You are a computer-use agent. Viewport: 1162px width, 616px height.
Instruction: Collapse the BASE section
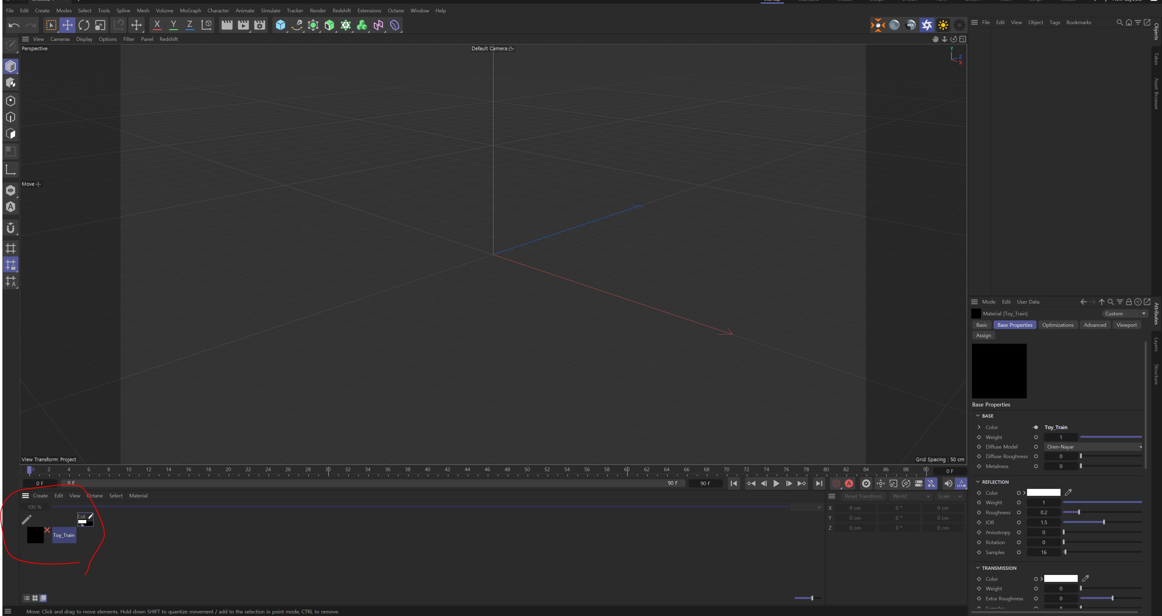point(978,416)
